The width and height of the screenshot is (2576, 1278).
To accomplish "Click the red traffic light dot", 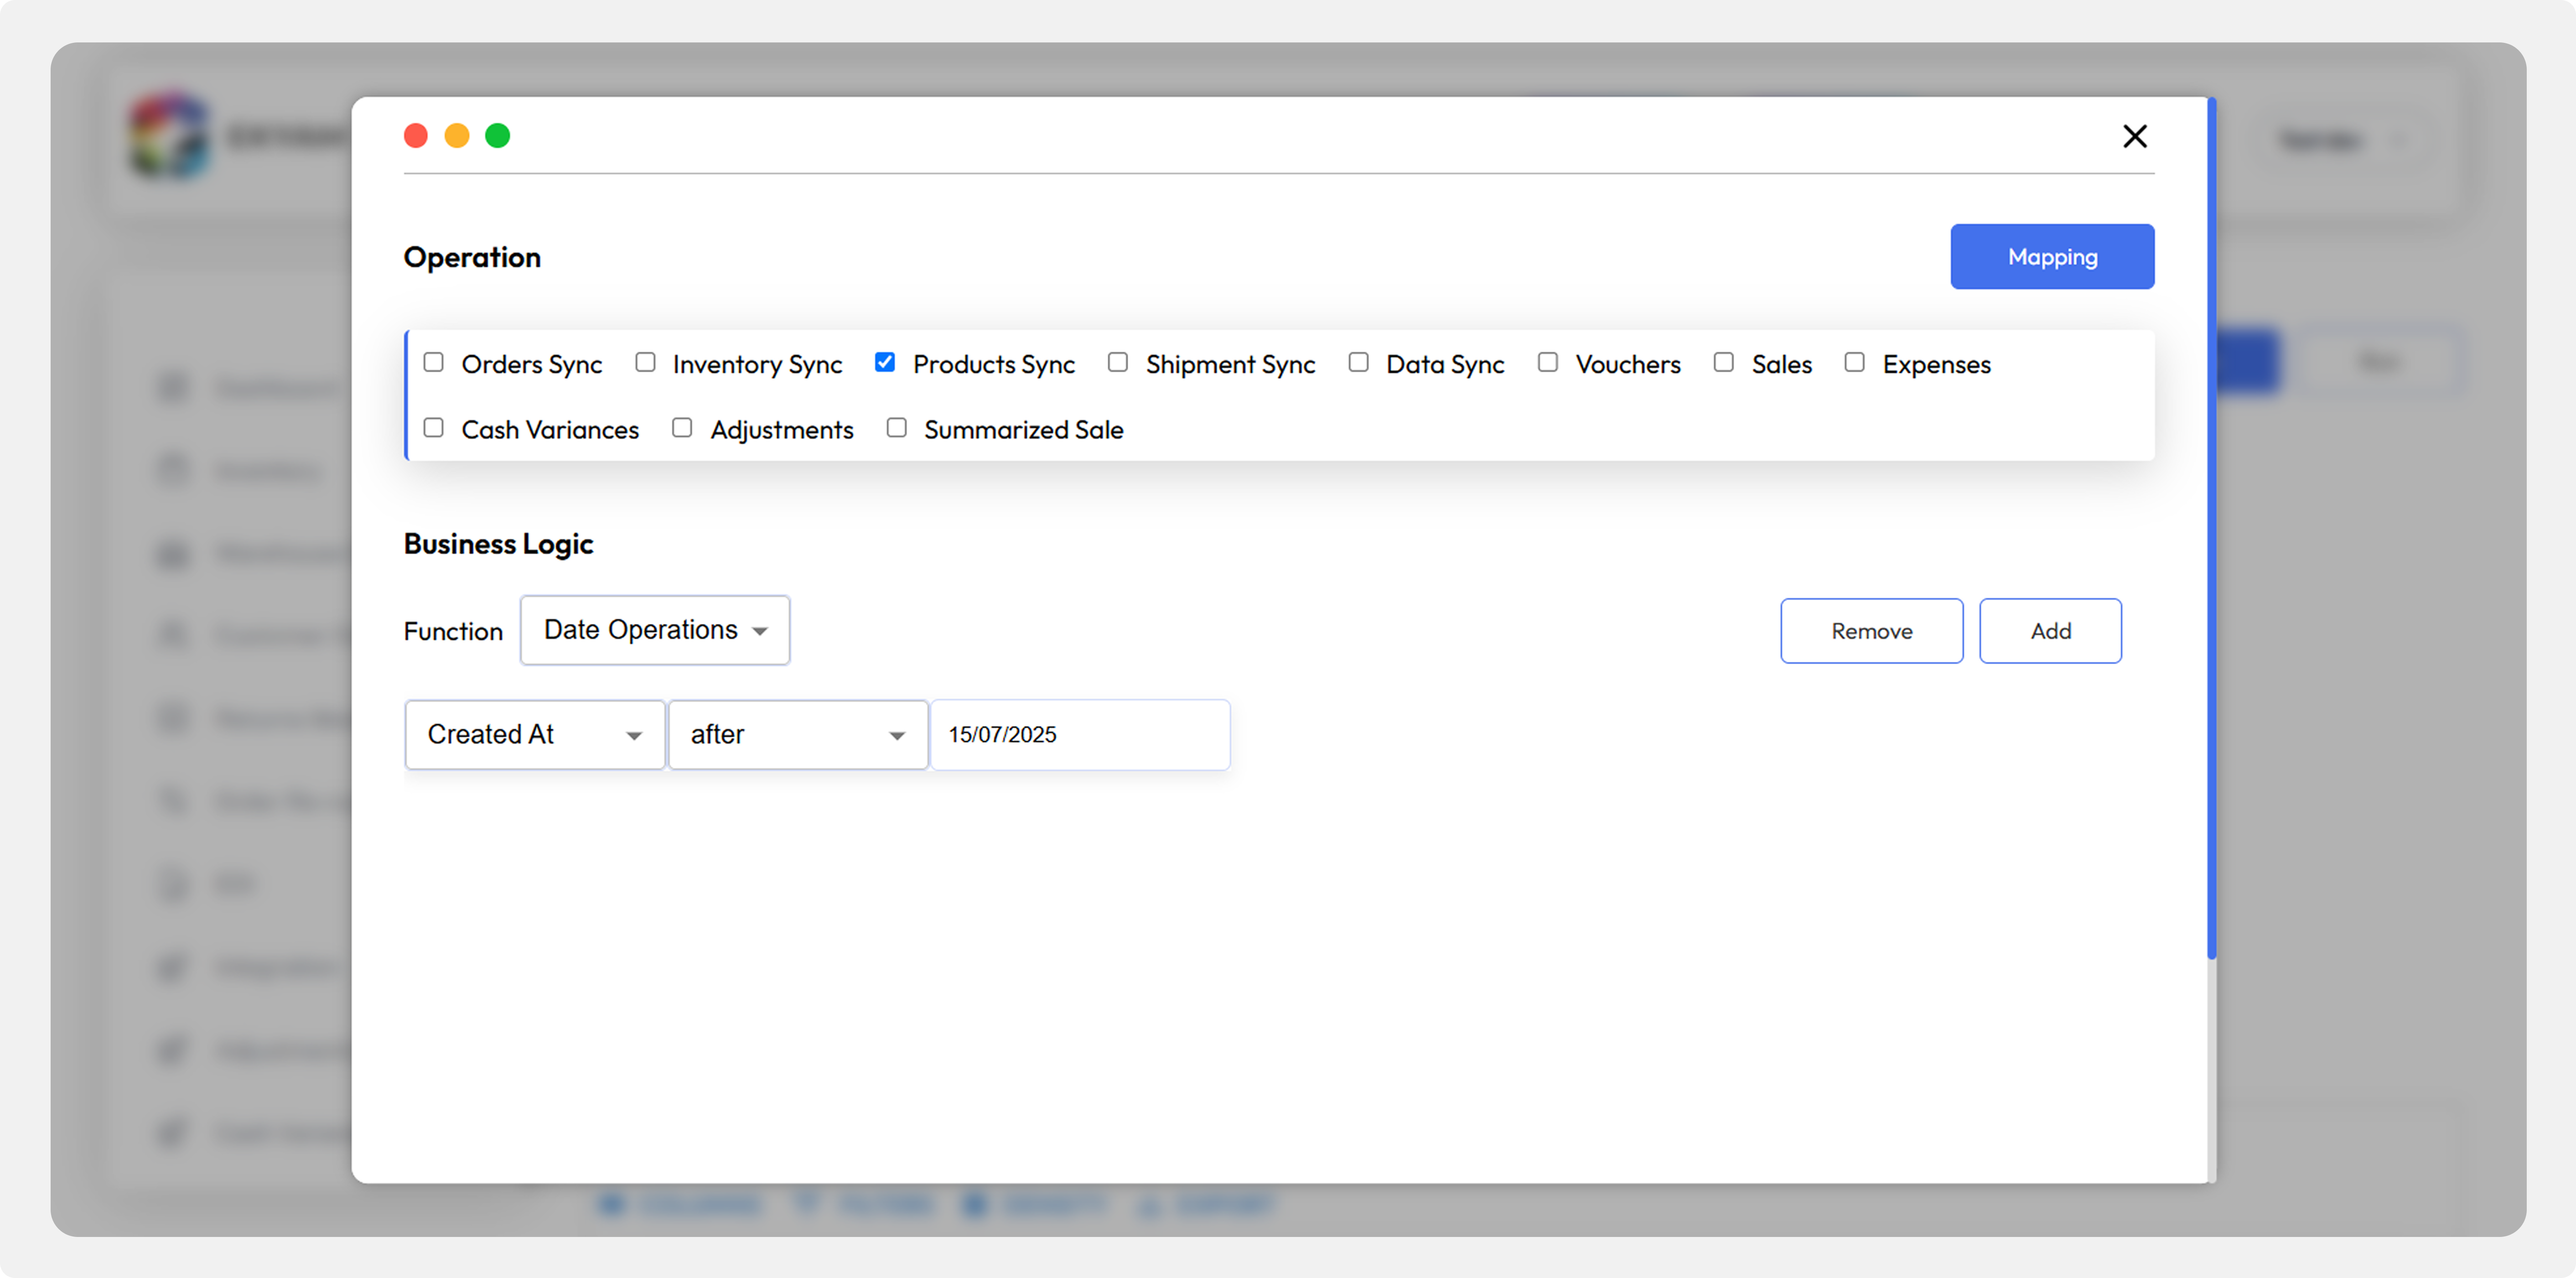I will [416, 136].
